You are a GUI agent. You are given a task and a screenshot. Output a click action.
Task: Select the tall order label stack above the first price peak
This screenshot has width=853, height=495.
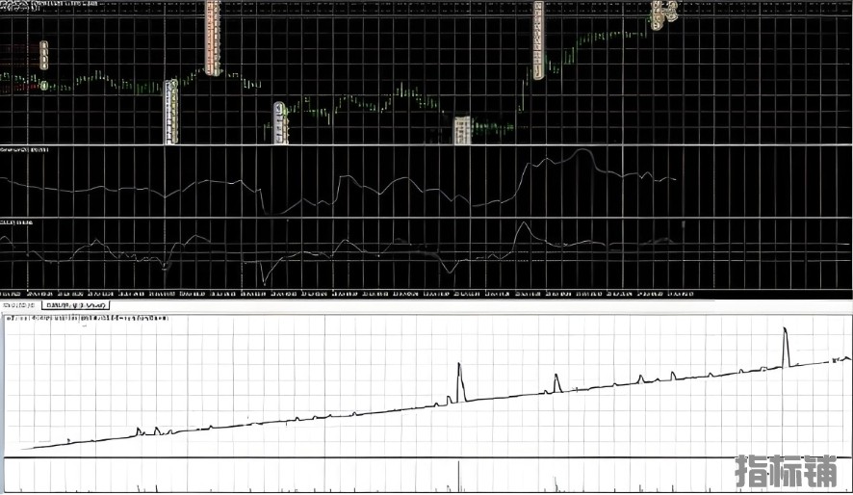(213, 39)
